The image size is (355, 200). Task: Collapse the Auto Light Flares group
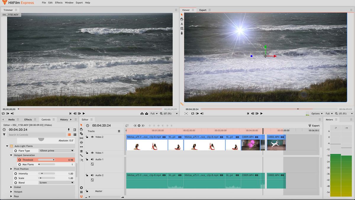(7, 146)
